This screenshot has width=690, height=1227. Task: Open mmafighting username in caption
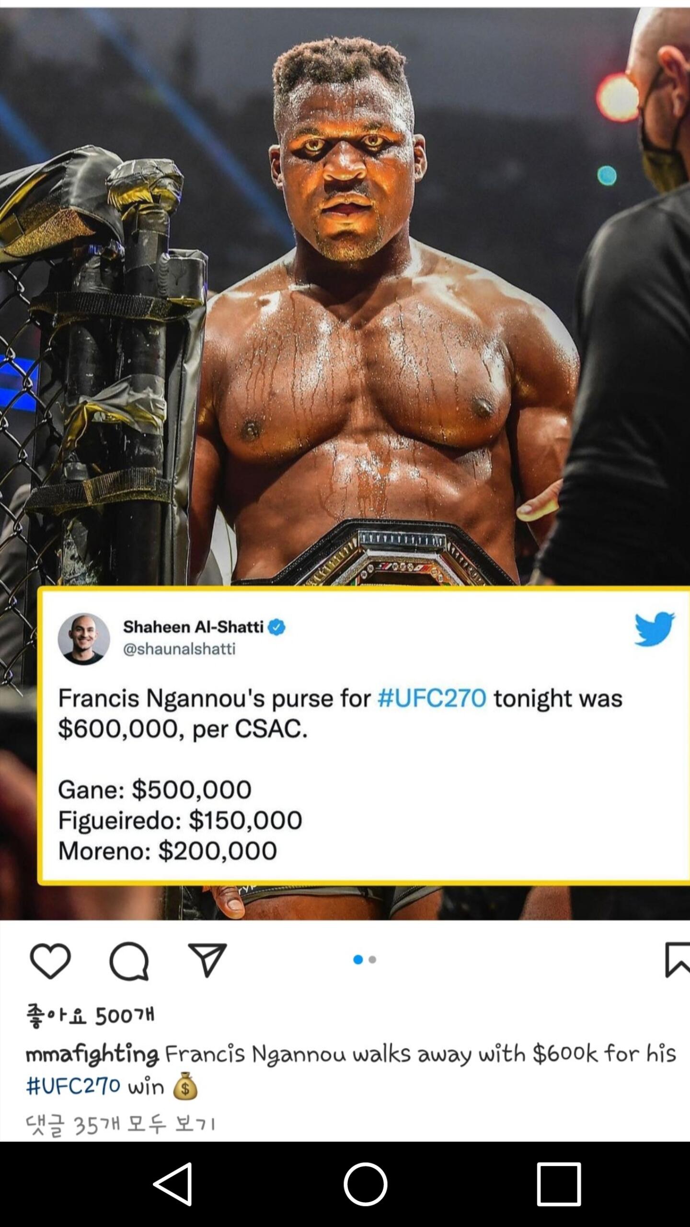[92, 1055]
